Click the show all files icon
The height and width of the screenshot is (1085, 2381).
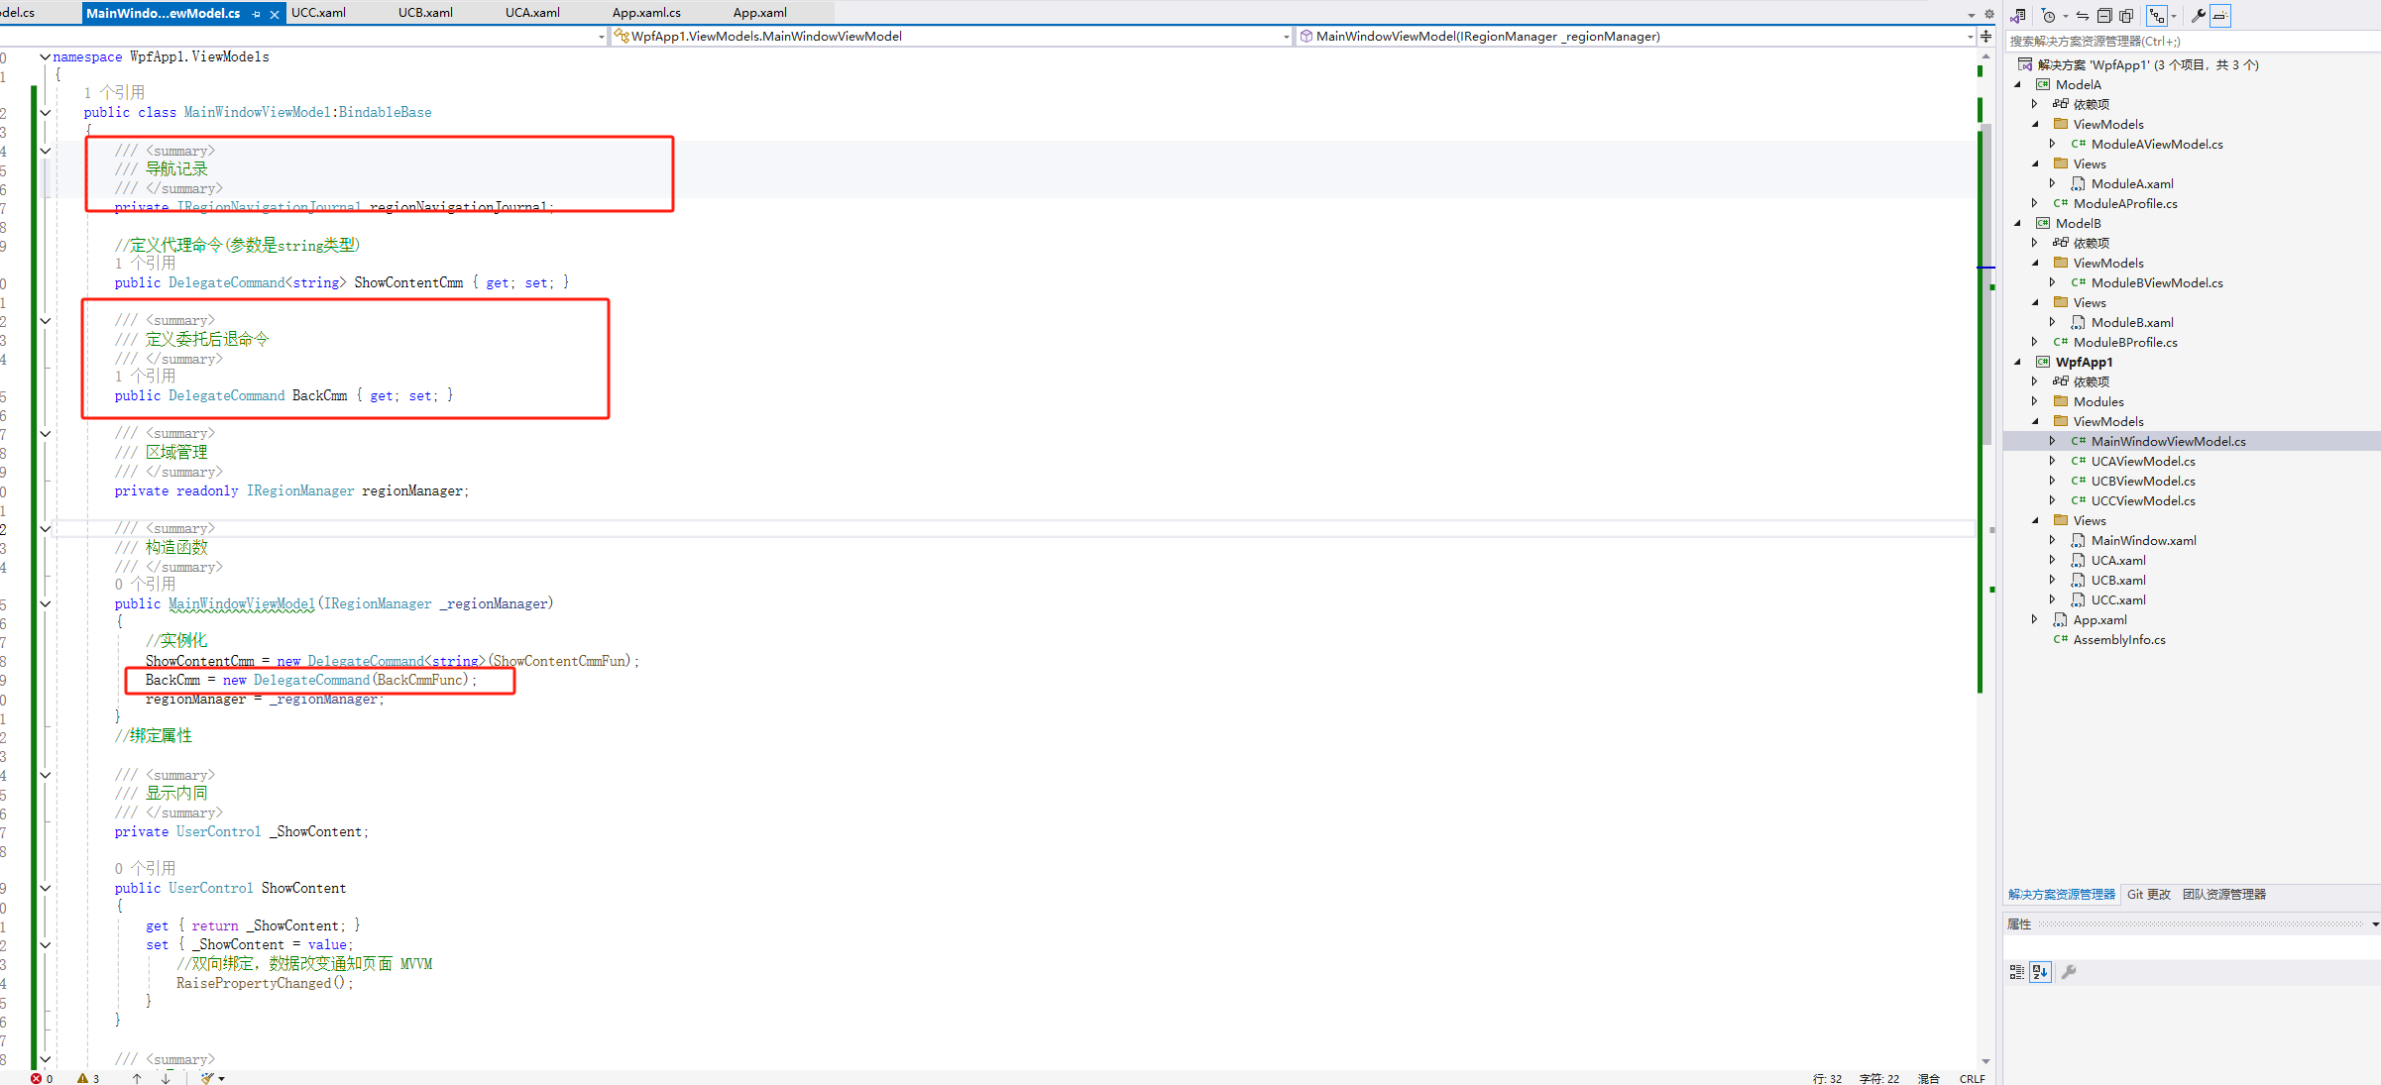coord(2126,16)
